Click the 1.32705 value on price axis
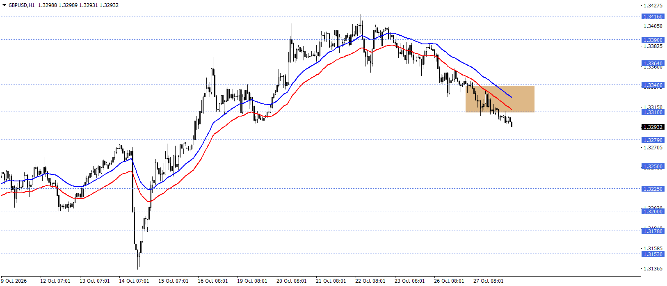Screen dimensions: 667x286 click(653, 148)
